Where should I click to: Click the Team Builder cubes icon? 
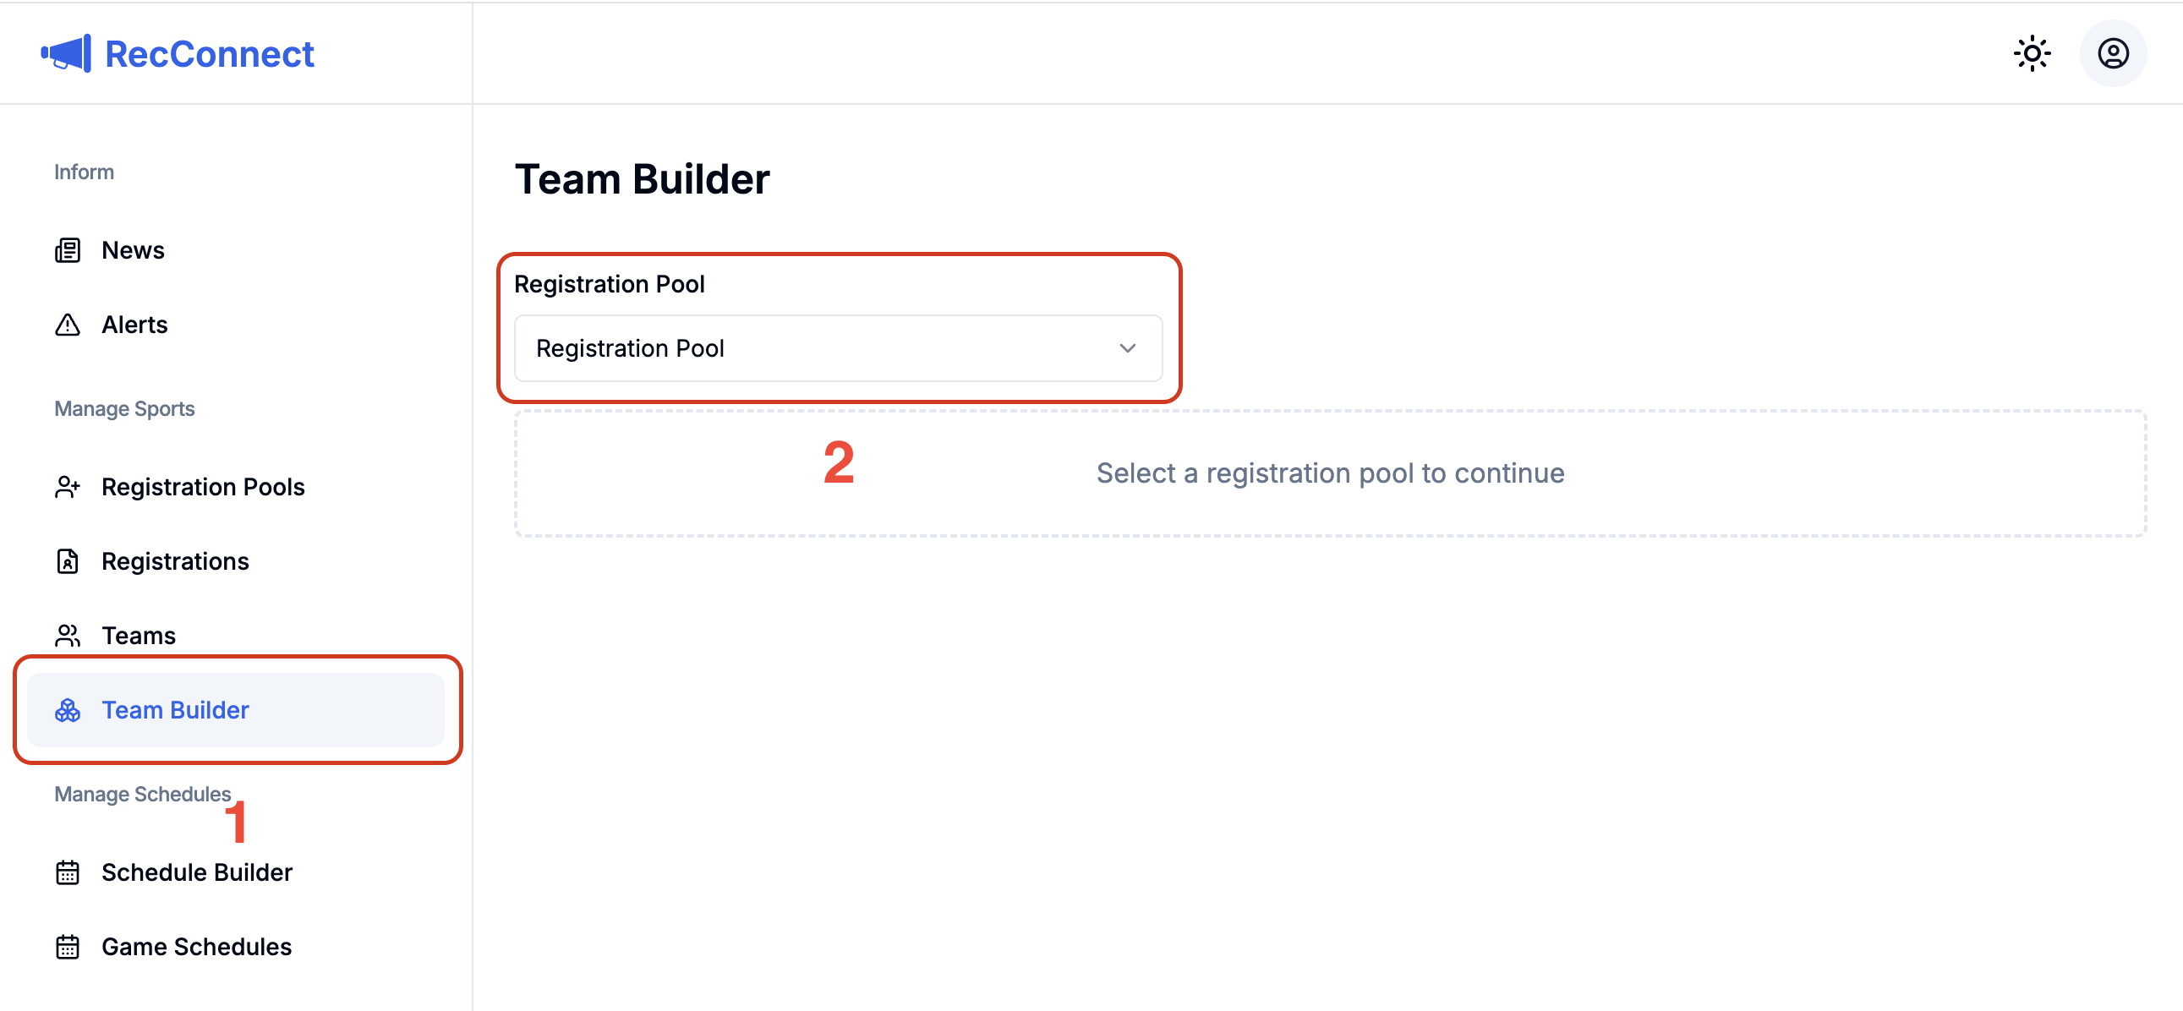point(68,710)
